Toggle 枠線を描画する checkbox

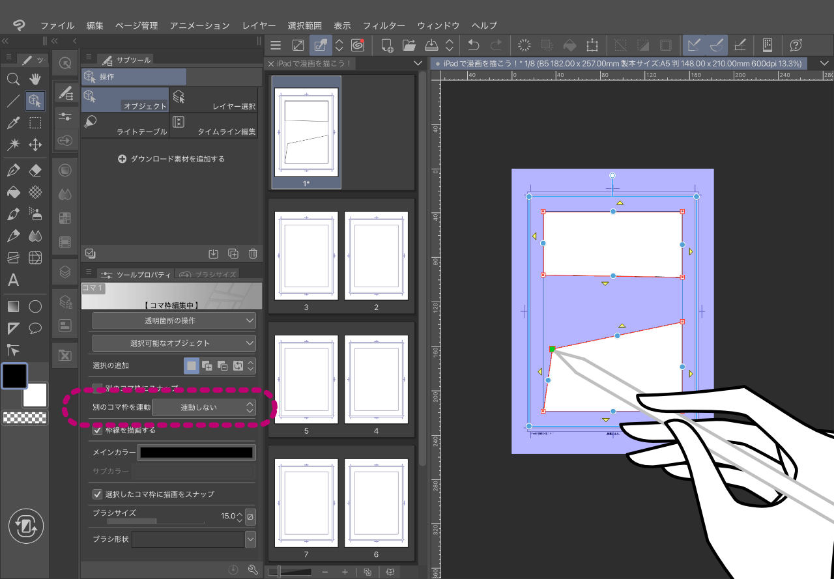pos(98,430)
